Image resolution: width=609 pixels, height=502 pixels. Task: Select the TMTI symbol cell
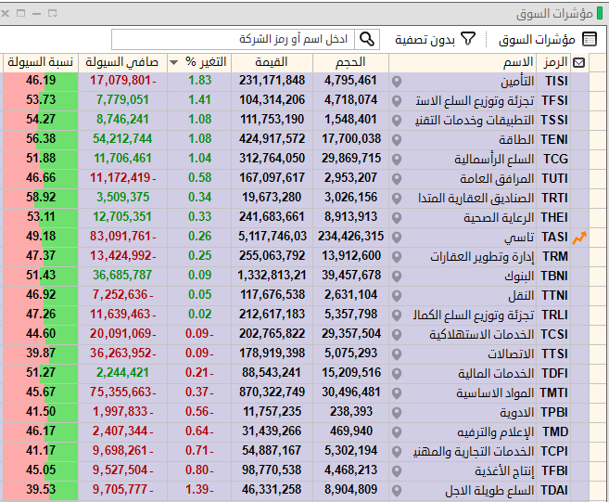[x=554, y=393]
